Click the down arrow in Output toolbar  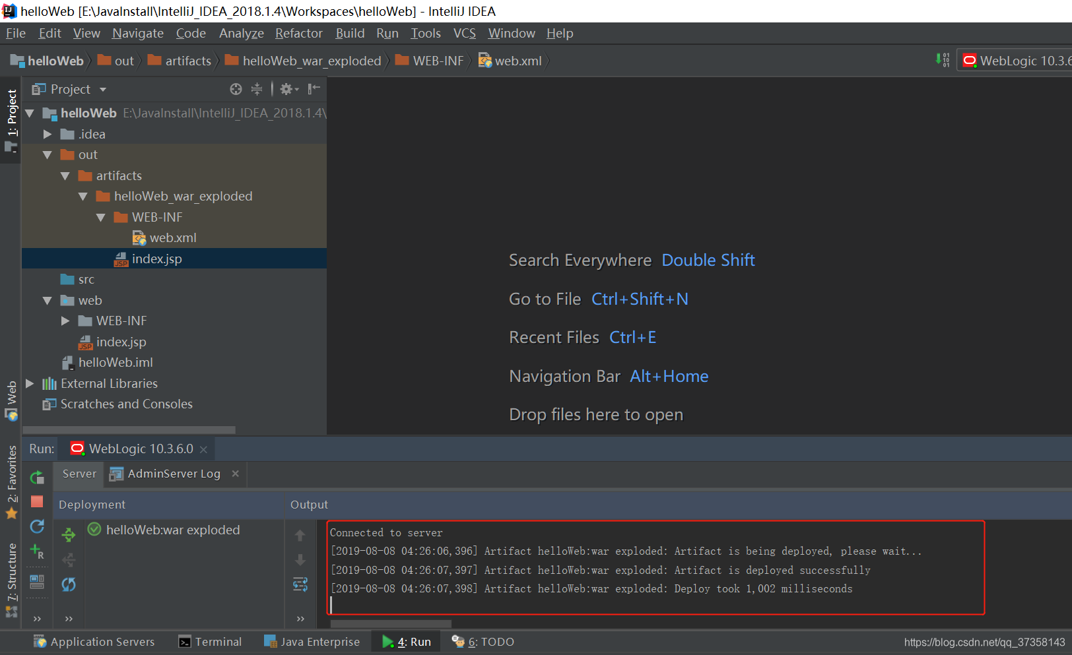click(300, 560)
